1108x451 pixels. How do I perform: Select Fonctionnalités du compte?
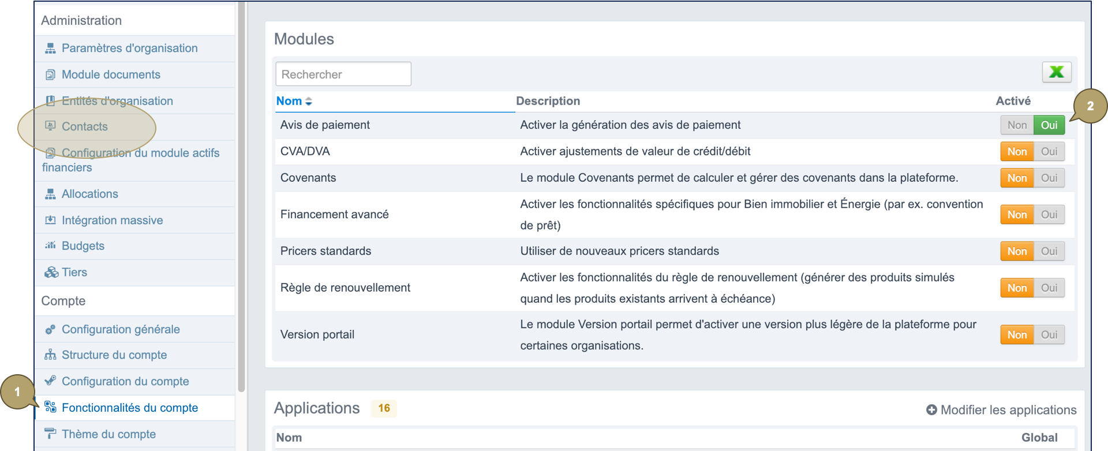pyautogui.click(x=130, y=408)
